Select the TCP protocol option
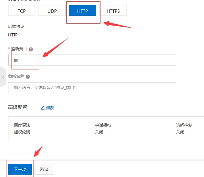This screenshot has width=204, height=177. pos(22,10)
